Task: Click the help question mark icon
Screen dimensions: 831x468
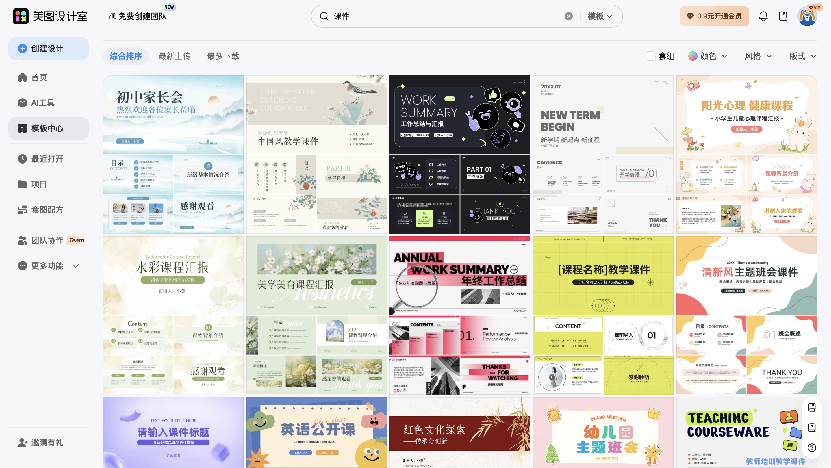Action: 812,448
